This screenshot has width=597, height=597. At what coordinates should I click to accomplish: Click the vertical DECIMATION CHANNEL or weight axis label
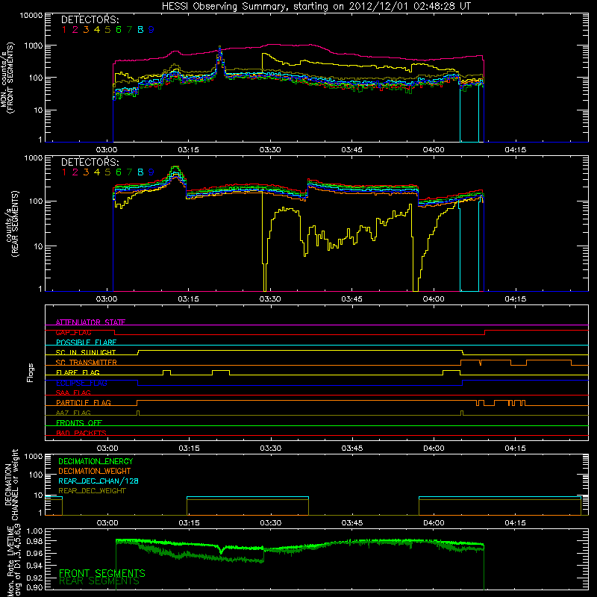tap(11, 484)
